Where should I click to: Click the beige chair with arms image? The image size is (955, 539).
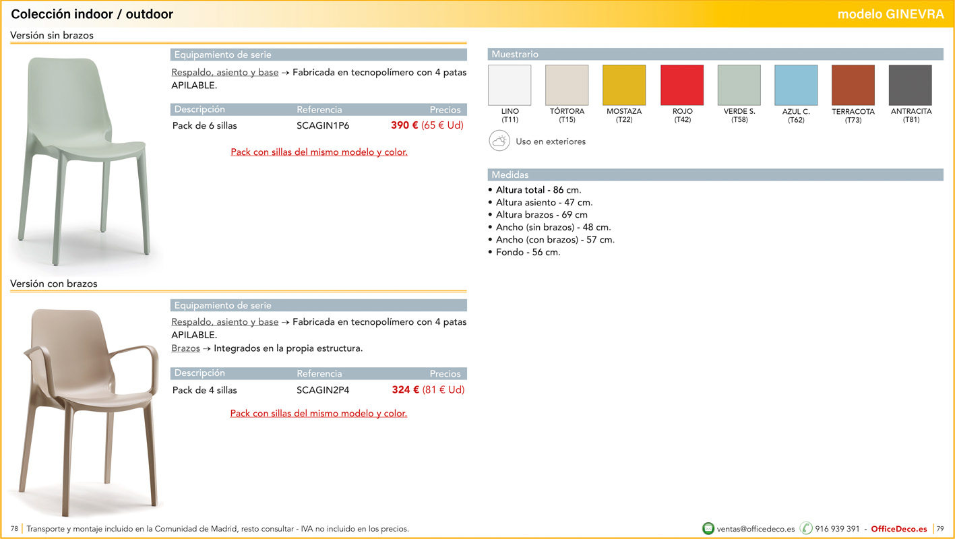click(91, 404)
